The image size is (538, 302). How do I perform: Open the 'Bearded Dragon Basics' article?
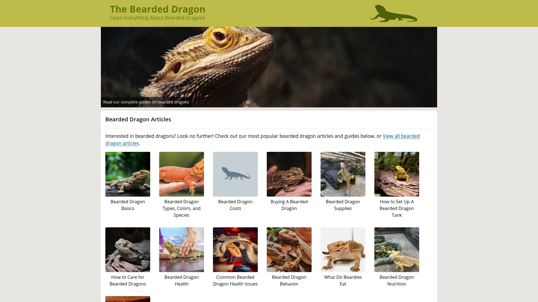click(x=127, y=205)
